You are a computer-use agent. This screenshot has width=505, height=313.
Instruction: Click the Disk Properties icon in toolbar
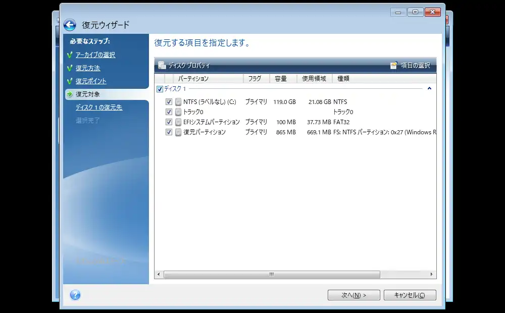pyautogui.click(x=162, y=65)
